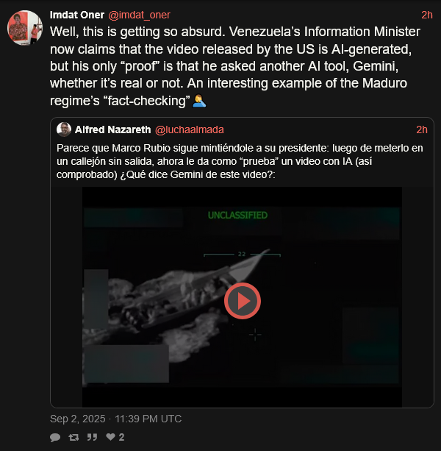Click the quote marks icon
This screenshot has width=441, height=451.
point(92,437)
